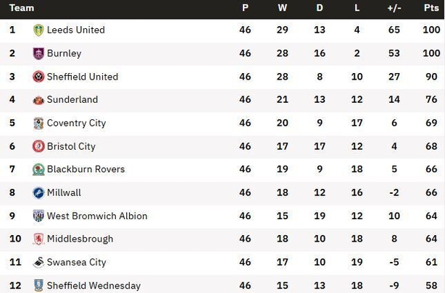Click the Team column header
Viewport: 445px width, 293px height.
point(22,8)
